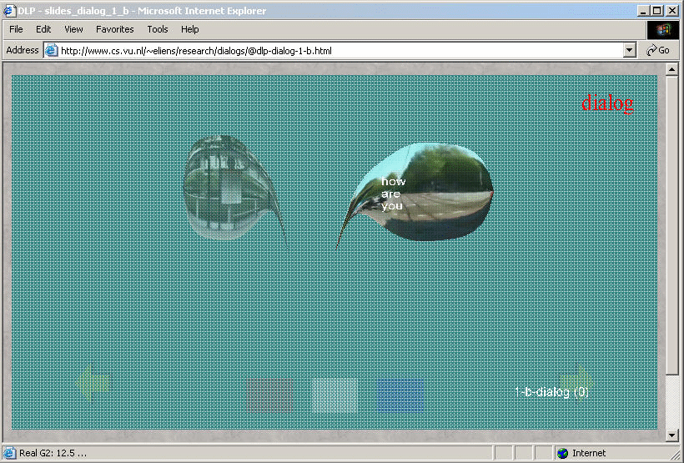Select the red color square
Image resolution: width=684 pixels, height=463 pixels.
coord(269,395)
